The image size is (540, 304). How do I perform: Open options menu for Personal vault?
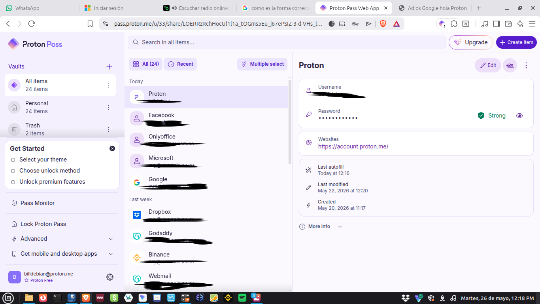click(108, 107)
